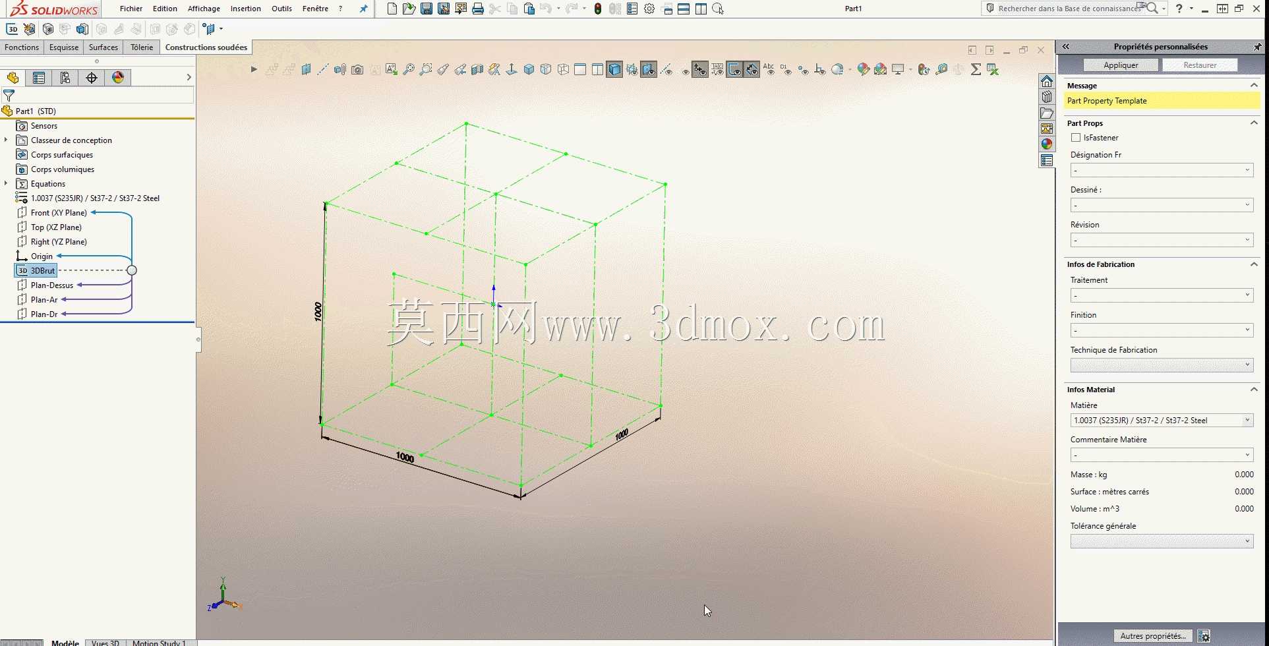Tick the IsFastener checkbox
This screenshot has width=1269, height=646.
[1076, 138]
